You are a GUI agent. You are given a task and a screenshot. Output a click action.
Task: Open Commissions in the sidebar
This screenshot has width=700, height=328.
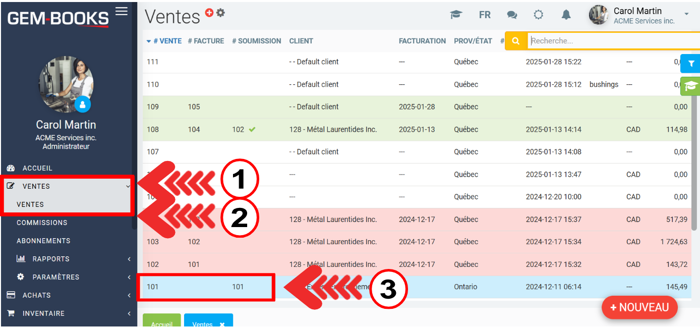tap(42, 223)
